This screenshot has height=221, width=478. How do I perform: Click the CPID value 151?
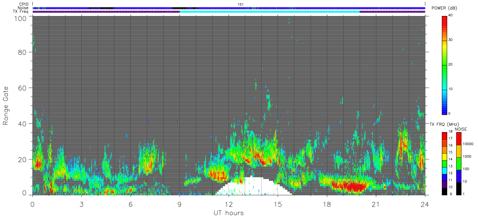(x=240, y=4)
